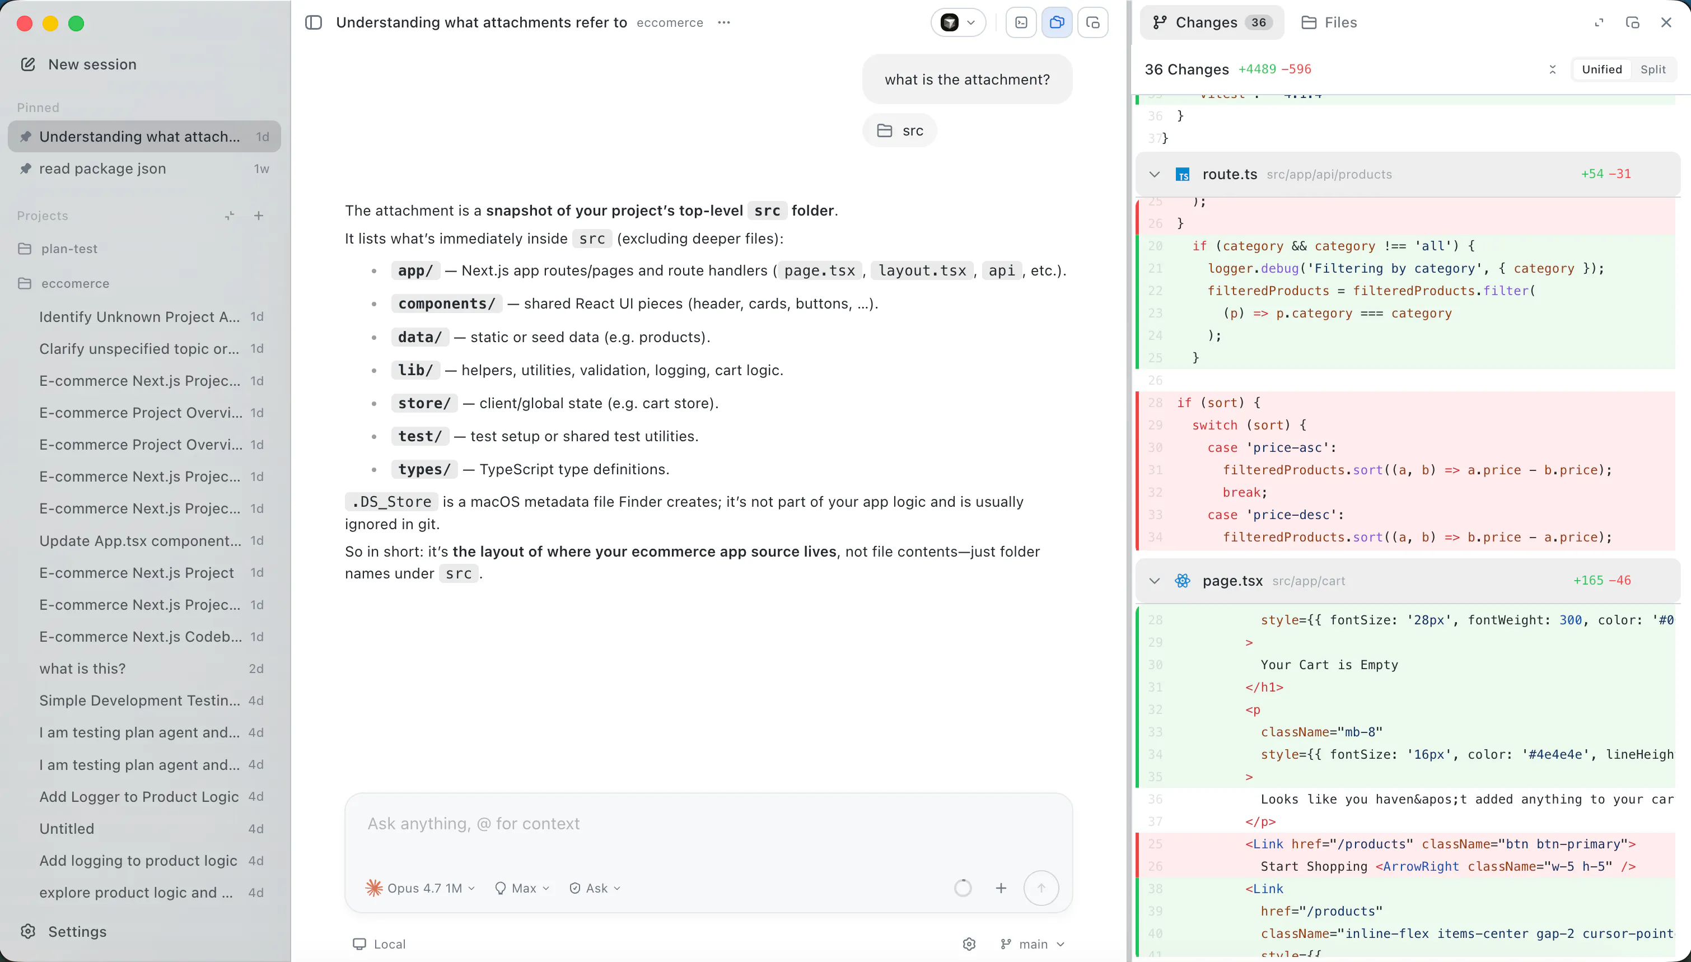This screenshot has width=1691, height=962.
Task: Click the 'what is the attachment?' message bubble
Action: pyautogui.click(x=967, y=80)
